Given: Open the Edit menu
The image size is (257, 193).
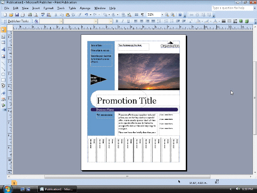Looking at the screenshot, I should tap(16, 8).
